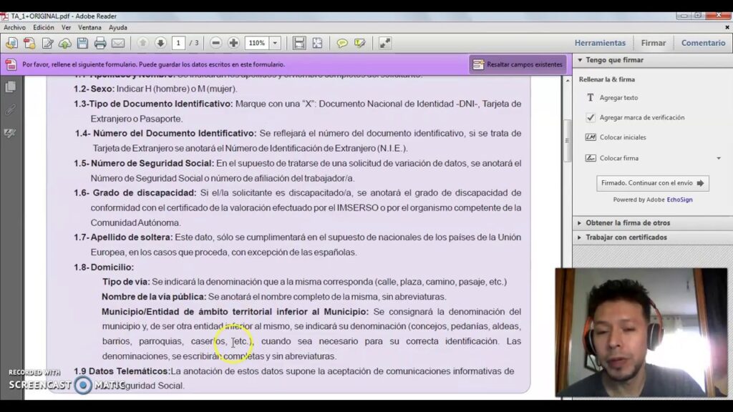Click the fit width scrolling icon
This screenshot has height=412, width=733.
point(299,43)
